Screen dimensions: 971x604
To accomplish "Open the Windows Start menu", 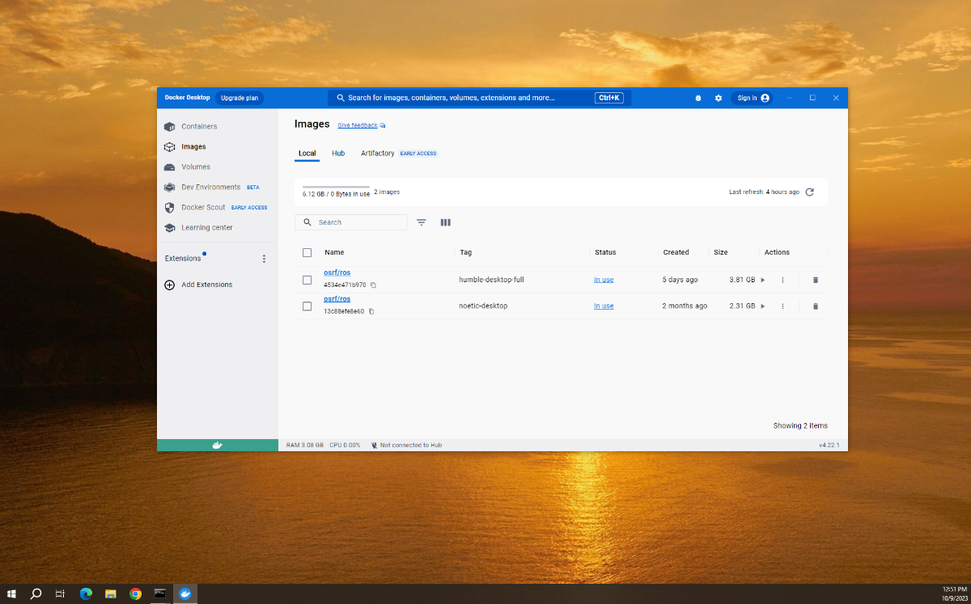I will click(x=11, y=594).
